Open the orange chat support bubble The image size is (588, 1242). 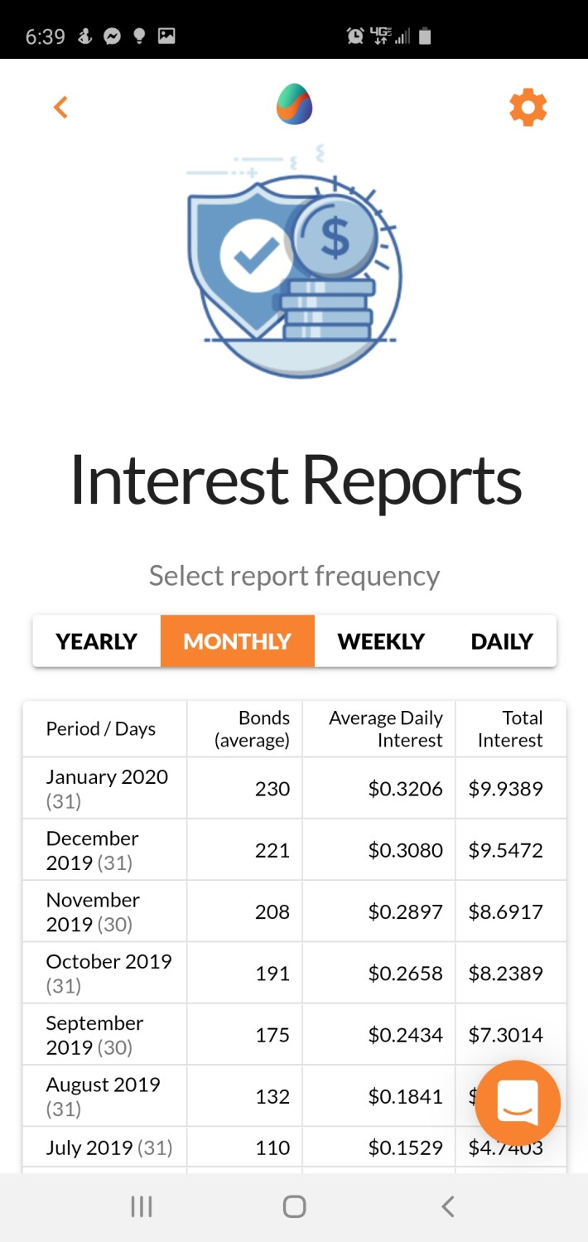coord(518,1102)
